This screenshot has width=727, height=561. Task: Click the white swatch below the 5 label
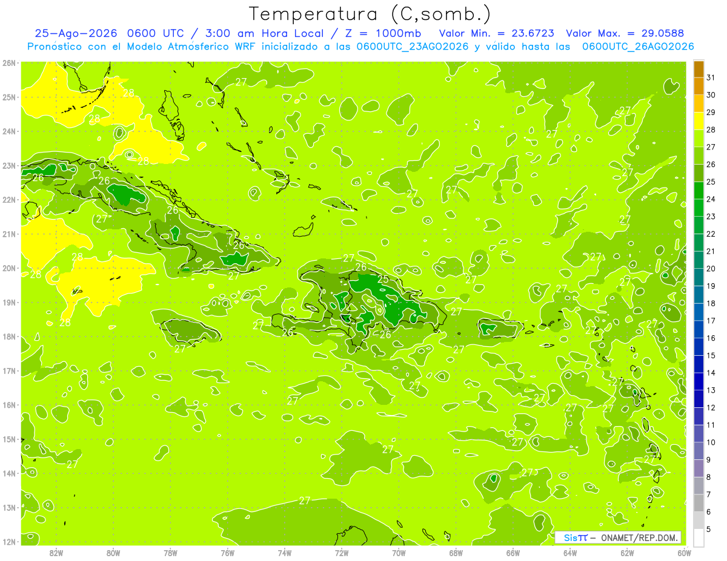[x=699, y=537]
